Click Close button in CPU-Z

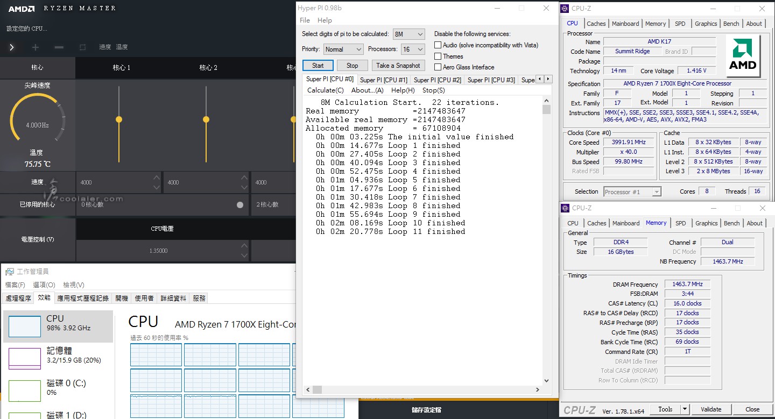click(x=752, y=409)
